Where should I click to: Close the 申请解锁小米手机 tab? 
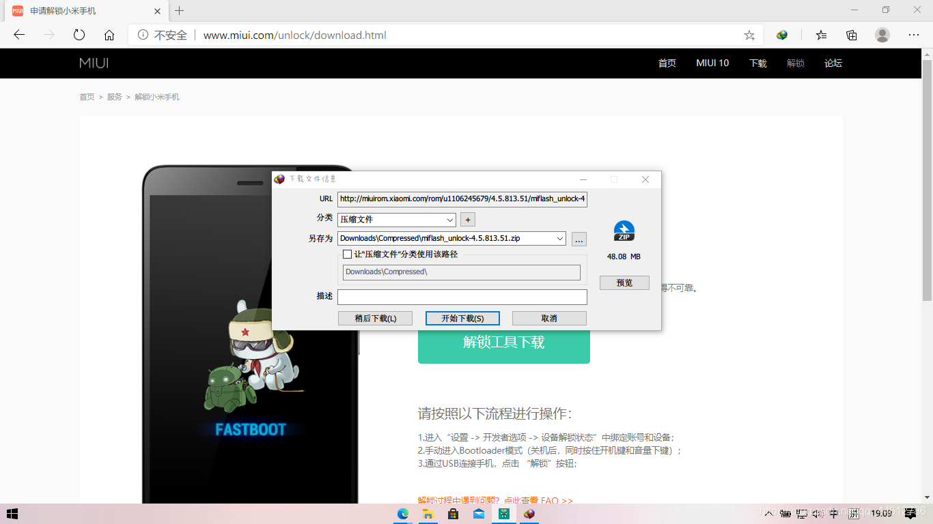tap(157, 11)
